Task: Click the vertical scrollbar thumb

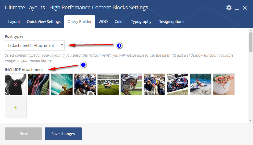Action: [251, 43]
